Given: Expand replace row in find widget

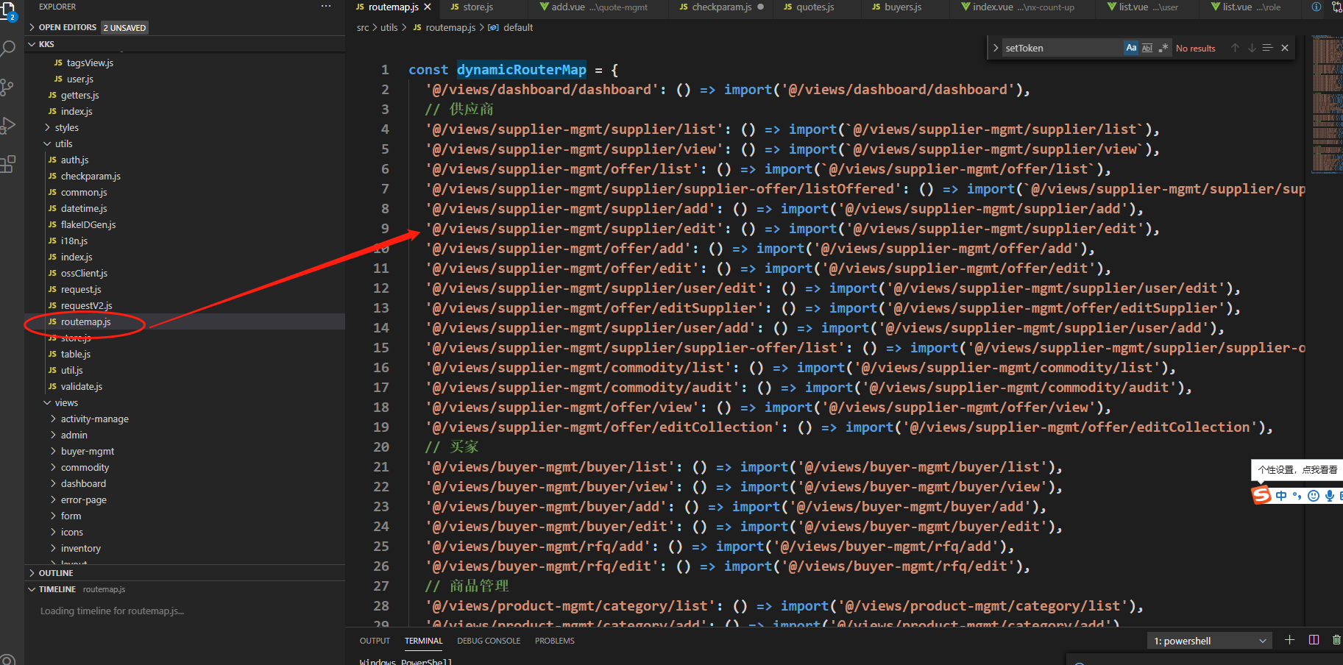Looking at the screenshot, I should [996, 48].
